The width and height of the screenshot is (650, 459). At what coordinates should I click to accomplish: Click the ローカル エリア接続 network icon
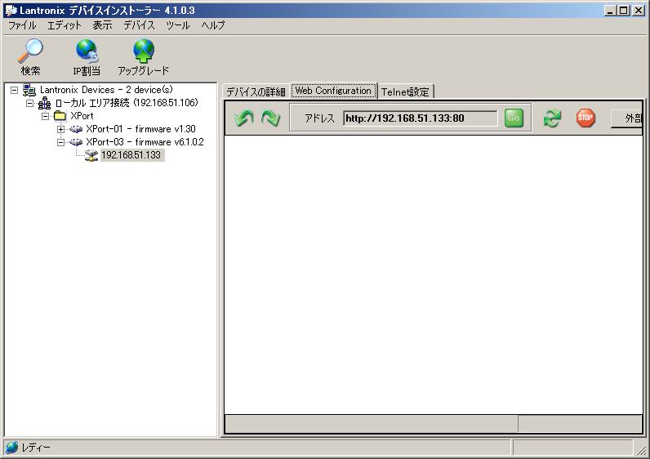click(44, 103)
